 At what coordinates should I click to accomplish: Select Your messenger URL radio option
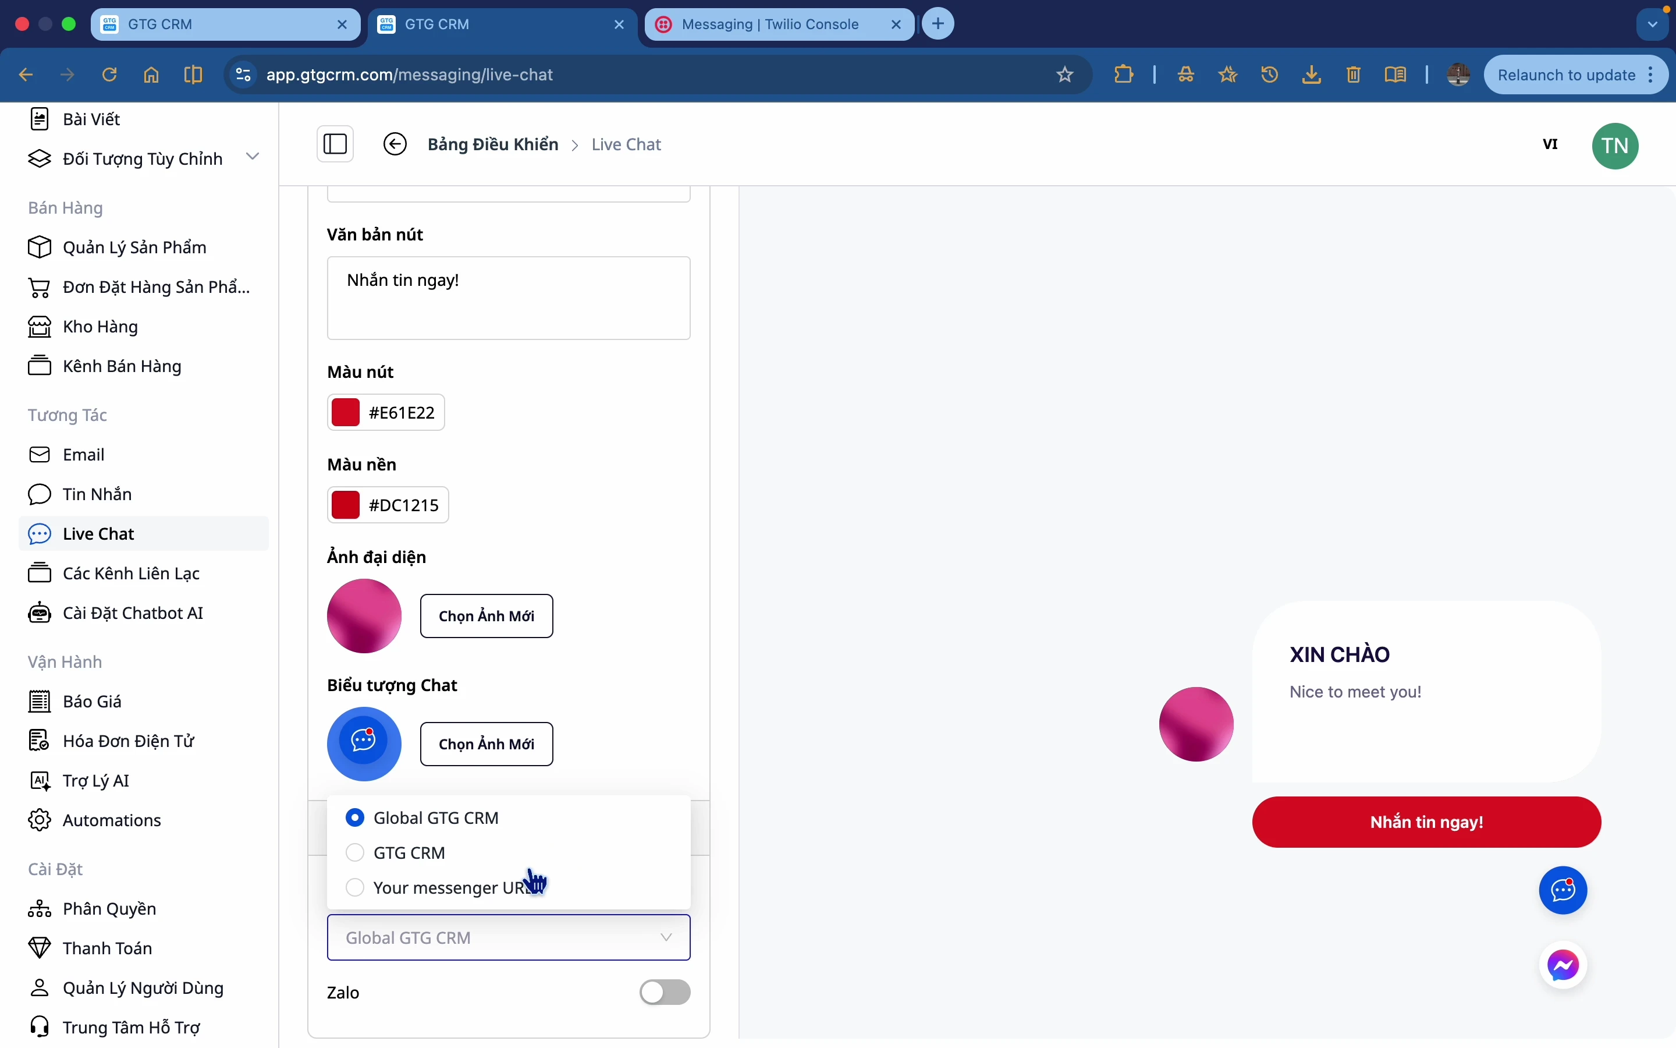(x=356, y=887)
